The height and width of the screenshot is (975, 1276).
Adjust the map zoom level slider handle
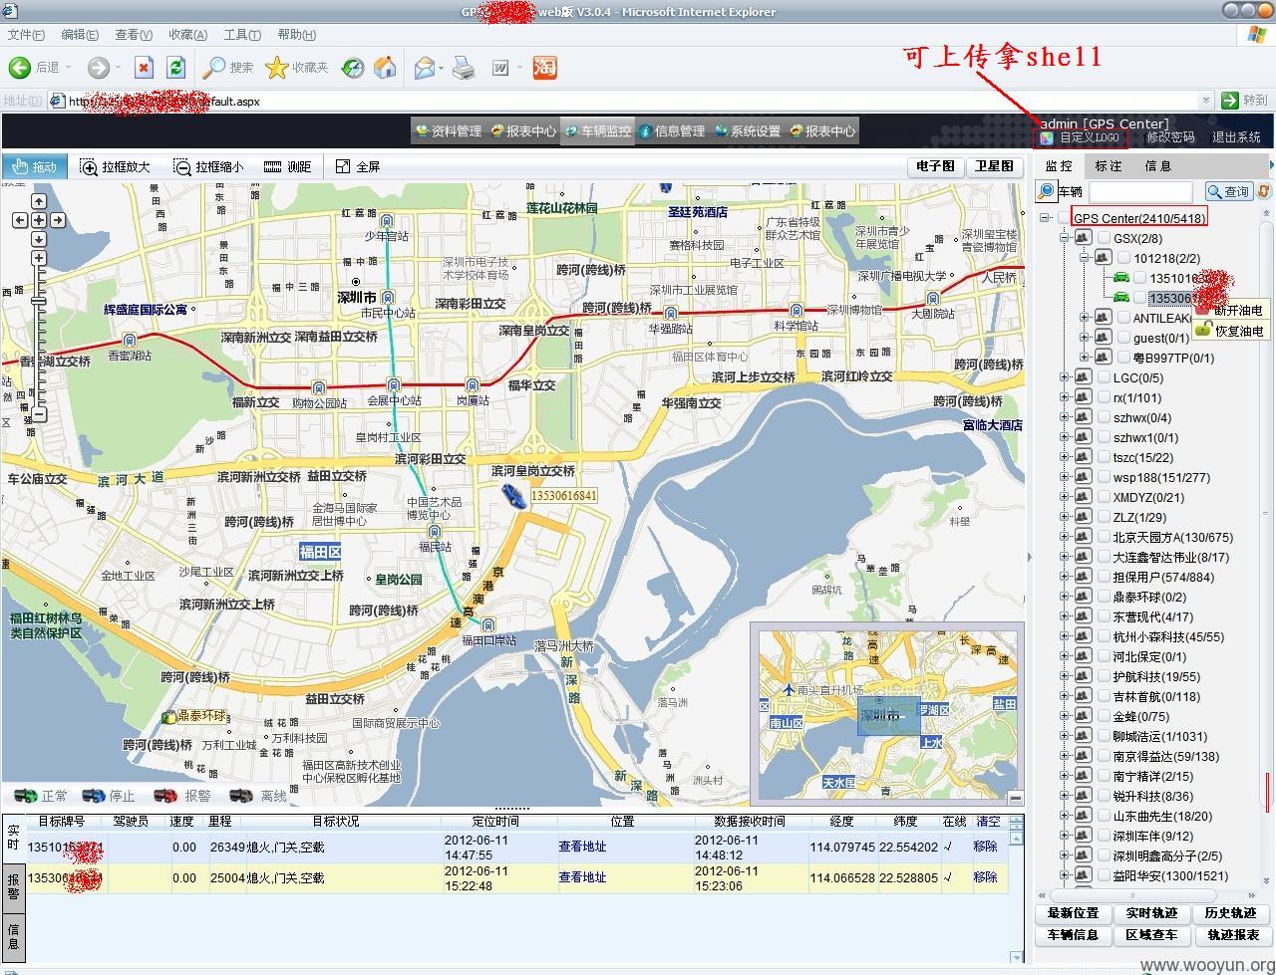[39, 300]
